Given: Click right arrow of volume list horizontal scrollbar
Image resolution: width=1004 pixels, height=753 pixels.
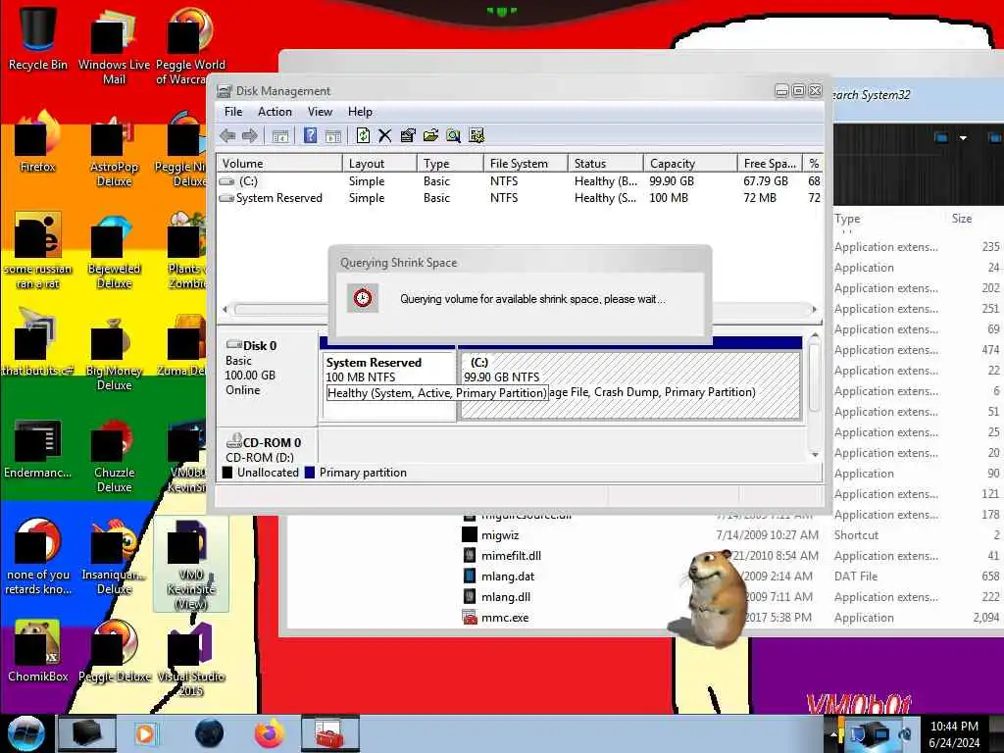Looking at the screenshot, I should pyautogui.click(x=814, y=309).
